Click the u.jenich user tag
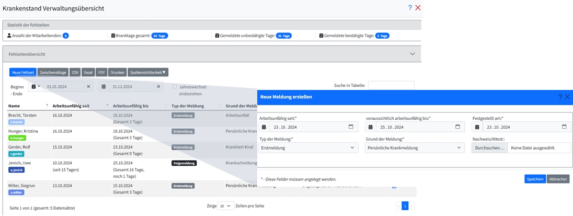 pos(17,170)
